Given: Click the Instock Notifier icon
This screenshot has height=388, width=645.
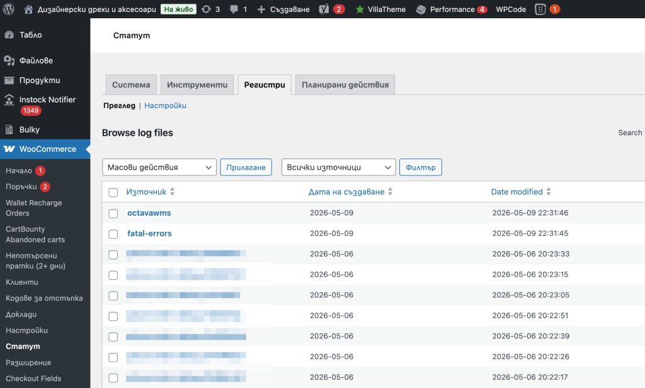Looking at the screenshot, I should (9, 99).
